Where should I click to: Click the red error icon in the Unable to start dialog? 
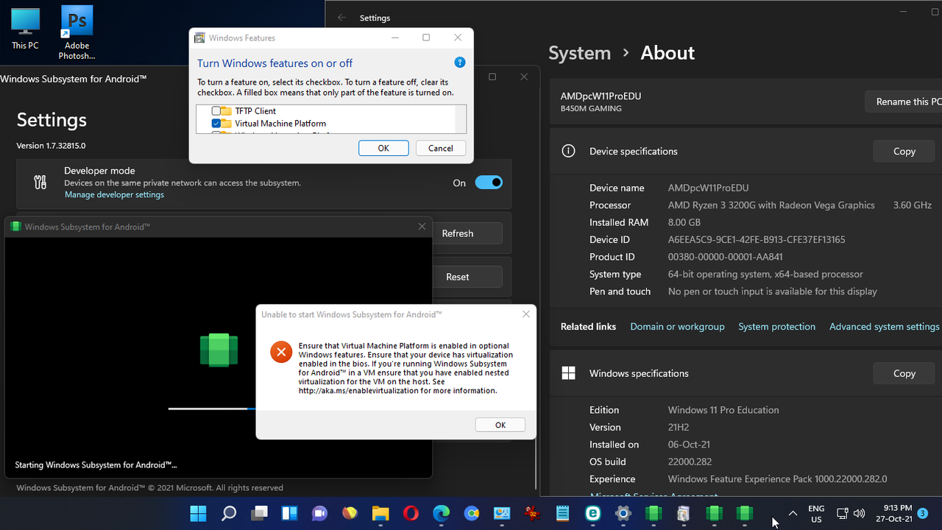tap(281, 352)
